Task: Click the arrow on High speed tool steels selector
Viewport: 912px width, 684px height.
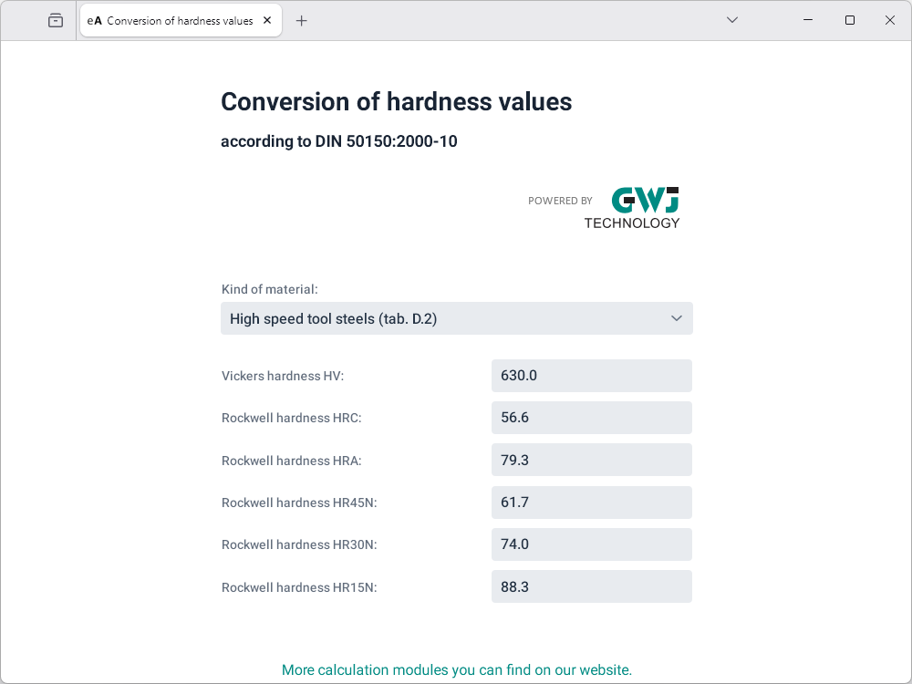Action: (x=677, y=318)
